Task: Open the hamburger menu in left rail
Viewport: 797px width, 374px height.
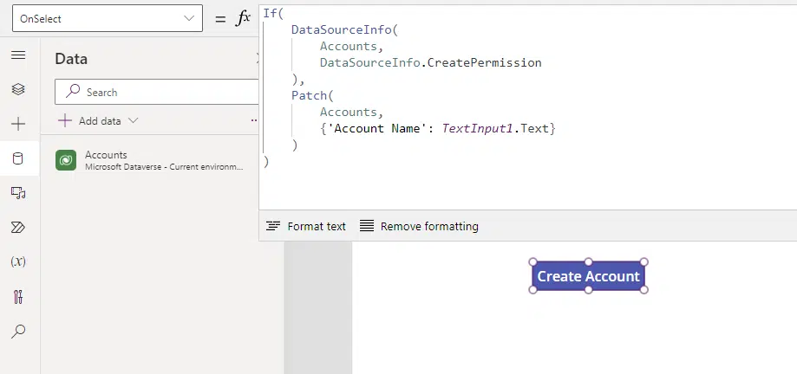Action: click(x=18, y=55)
